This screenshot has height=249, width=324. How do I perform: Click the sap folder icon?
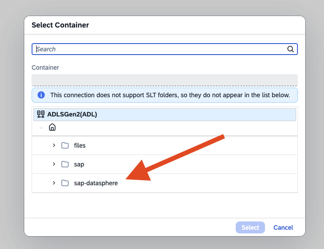click(65, 164)
